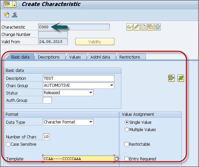The width and height of the screenshot is (199, 167).
Task: Open the Data Type dropdown
Action: tap(91, 122)
